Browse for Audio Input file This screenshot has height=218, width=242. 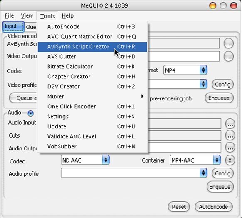tap(230, 124)
